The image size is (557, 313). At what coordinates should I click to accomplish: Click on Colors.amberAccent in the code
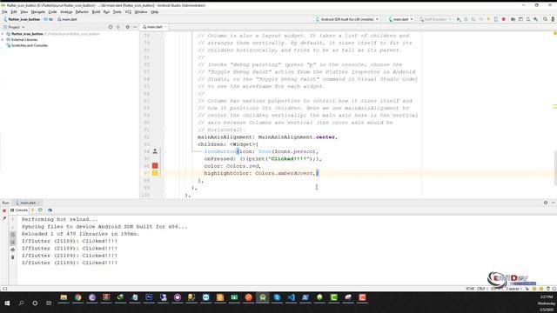[285, 173]
